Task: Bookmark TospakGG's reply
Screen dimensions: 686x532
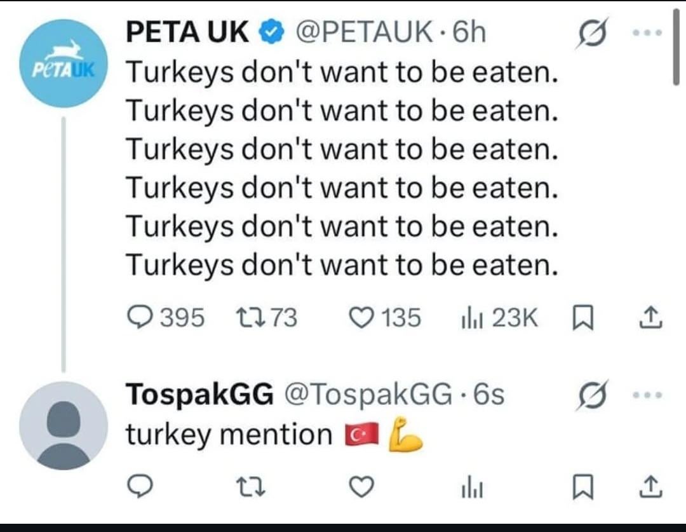Action: (x=580, y=488)
